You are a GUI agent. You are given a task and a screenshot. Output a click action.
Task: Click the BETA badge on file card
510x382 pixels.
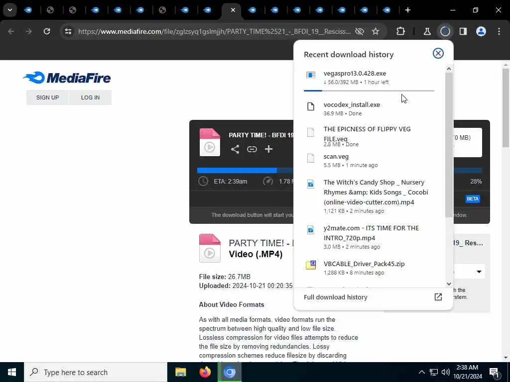(x=473, y=198)
